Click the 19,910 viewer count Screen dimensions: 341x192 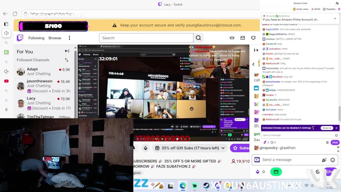pos(240,161)
